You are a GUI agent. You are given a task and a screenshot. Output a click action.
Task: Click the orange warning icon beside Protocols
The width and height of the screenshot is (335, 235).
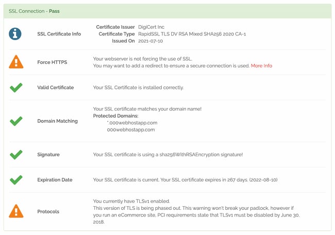coord(16,211)
